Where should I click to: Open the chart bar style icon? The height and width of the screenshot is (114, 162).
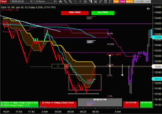point(60,2)
